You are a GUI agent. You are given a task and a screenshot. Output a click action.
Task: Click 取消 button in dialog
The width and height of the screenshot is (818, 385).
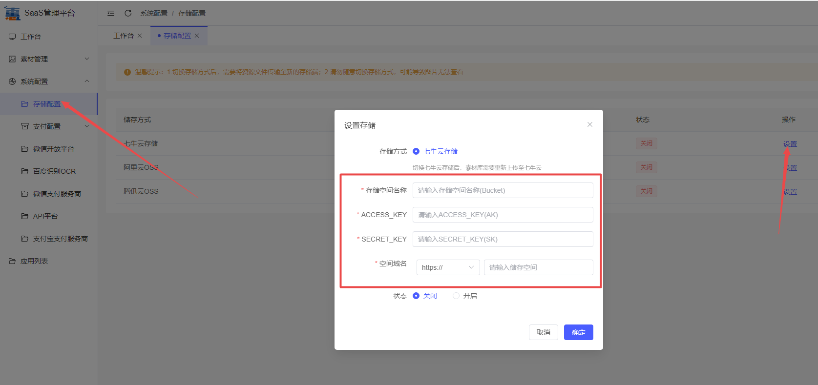[544, 332]
